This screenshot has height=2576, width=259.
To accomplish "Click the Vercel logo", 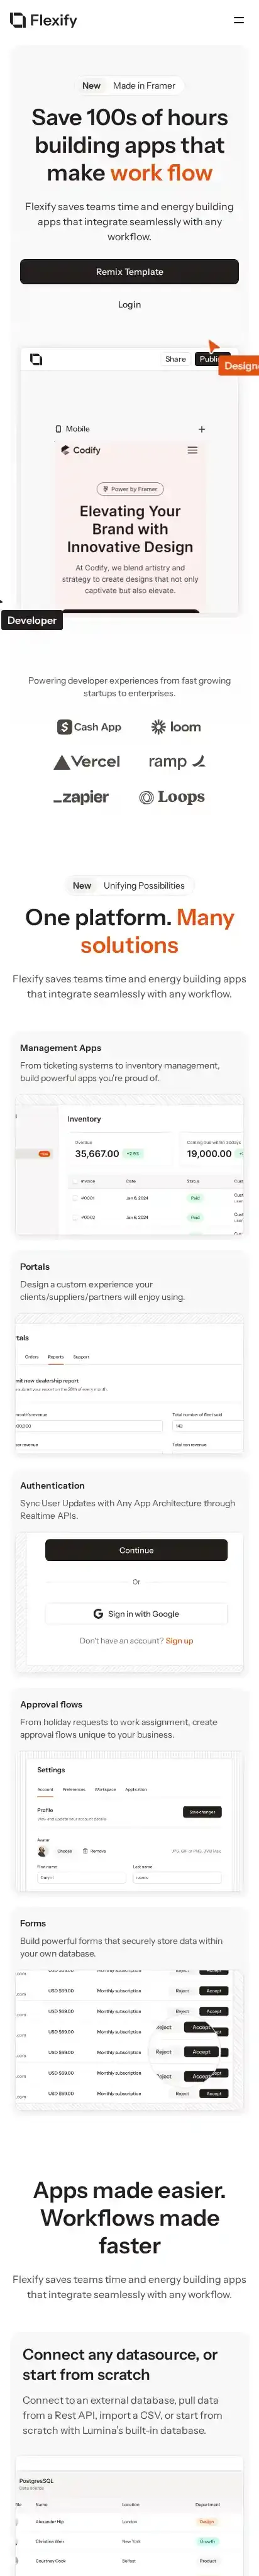I will [86, 761].
